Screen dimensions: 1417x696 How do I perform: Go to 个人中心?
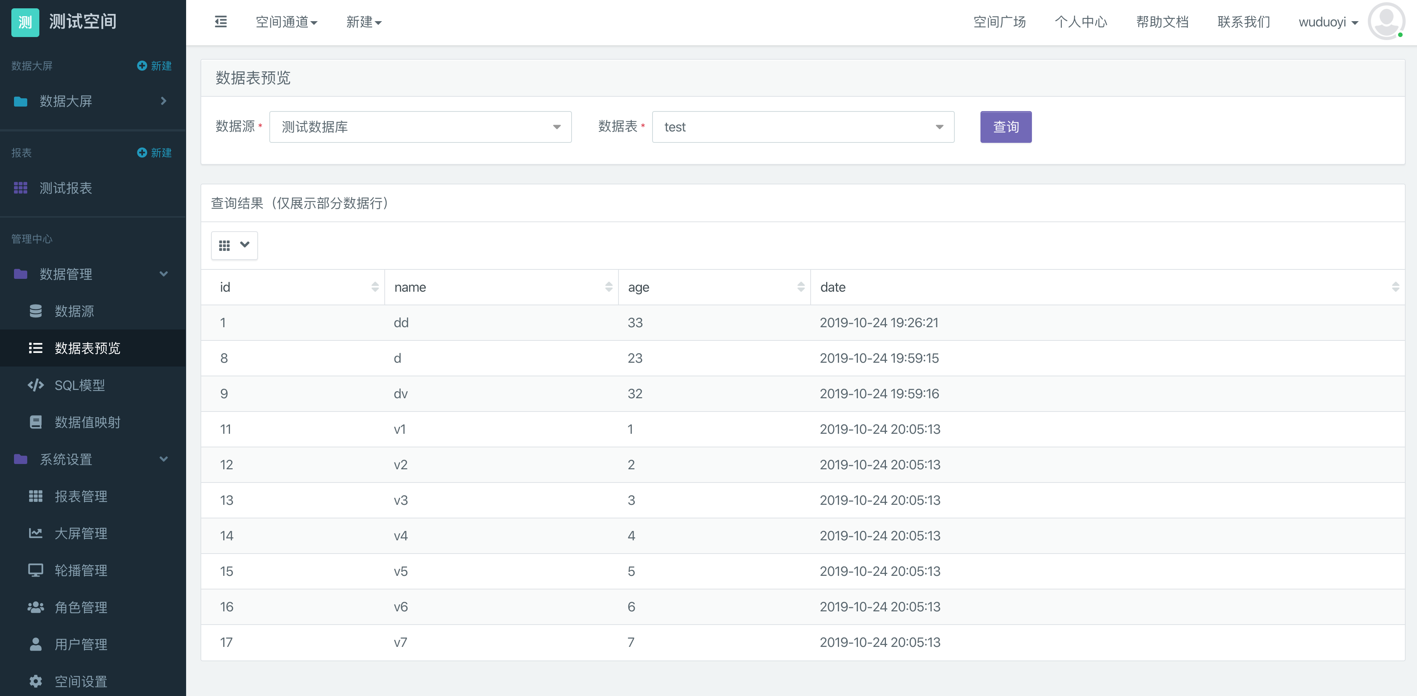[1081, 22]
